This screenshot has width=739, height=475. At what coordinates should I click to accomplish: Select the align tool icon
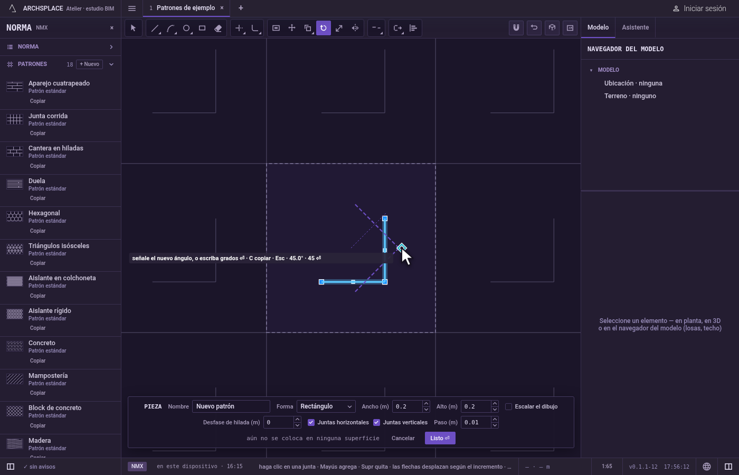click(413, 28)
